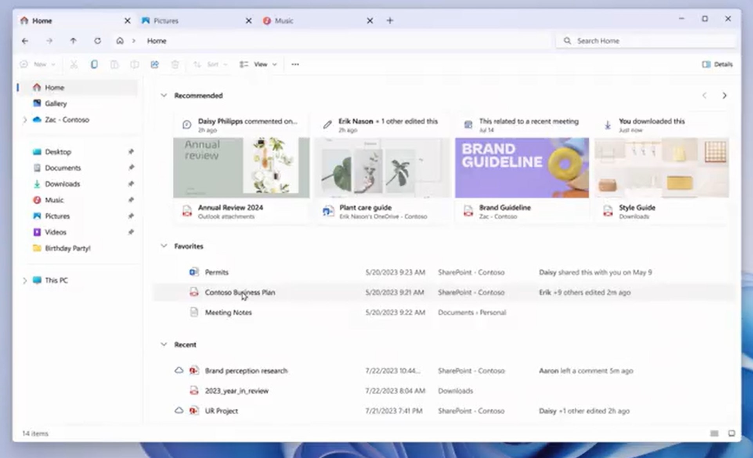The width and height of the screenshot is (753, 458).
Task: Close the Music tab
Action: tap(370, 21)
